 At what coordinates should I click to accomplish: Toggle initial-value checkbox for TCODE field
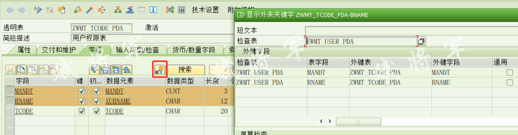click(x=97, y=111)
